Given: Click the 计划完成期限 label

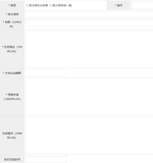Looking at the screenshot, I should click(x=12, y=73).
